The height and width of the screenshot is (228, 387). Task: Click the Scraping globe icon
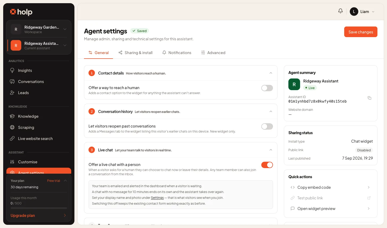click(x=12, y=128)
